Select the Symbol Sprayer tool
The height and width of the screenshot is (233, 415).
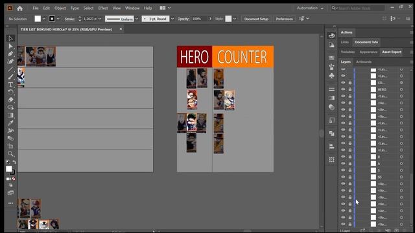pyautogui.click(x=10, y=131)
